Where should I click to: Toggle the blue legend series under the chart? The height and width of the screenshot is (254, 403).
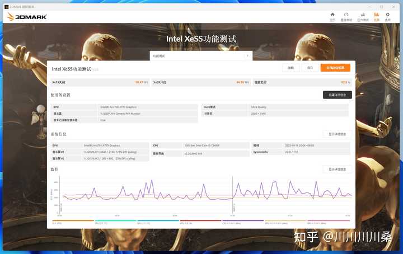(x=158, y=222)
